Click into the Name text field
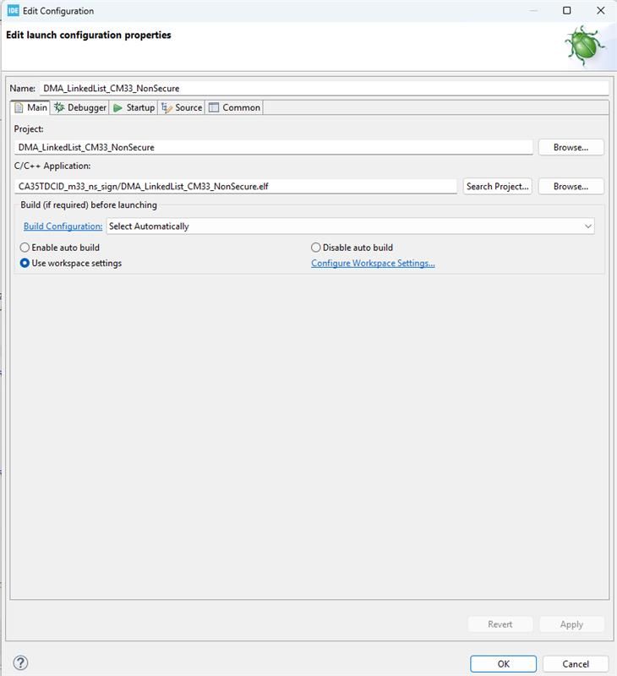Viewport: 617px width, 676px height. (324, 88)
